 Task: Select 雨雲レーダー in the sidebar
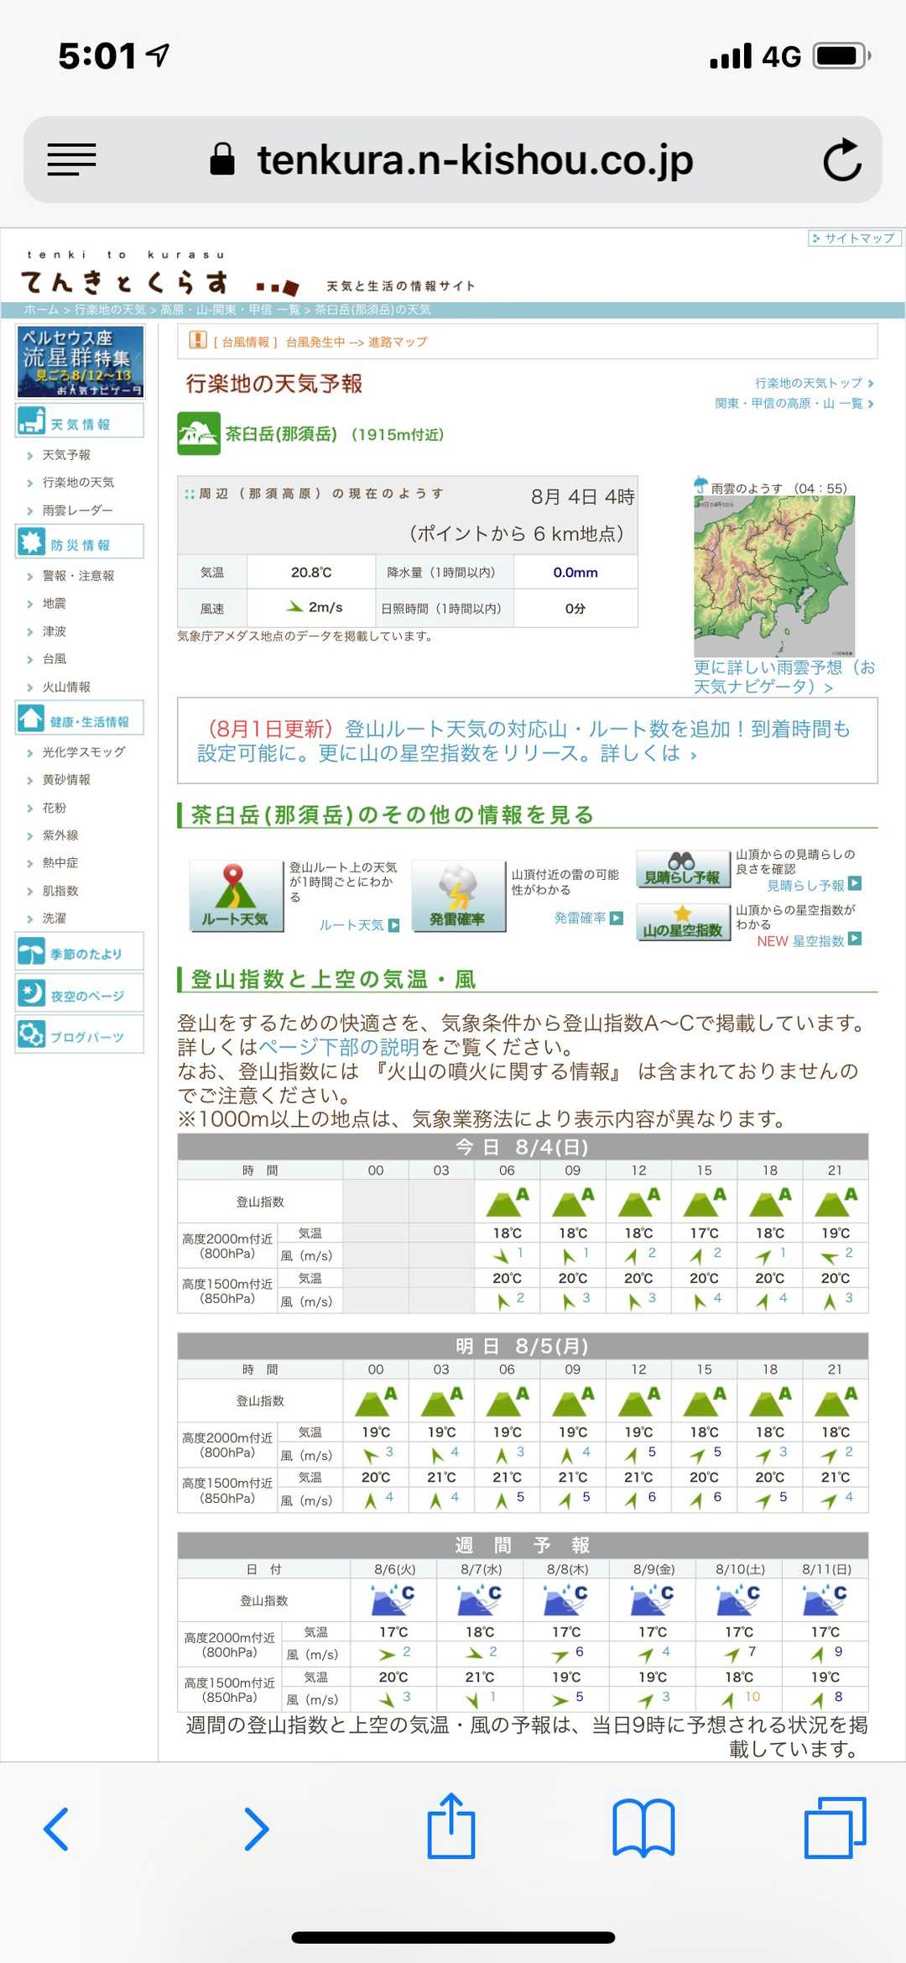click(x=77, y=510)
